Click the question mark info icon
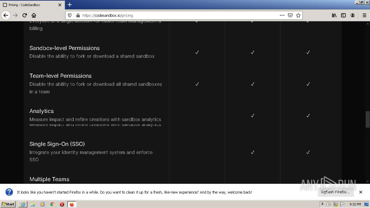This screenshot has height=208, width=370. [x=9, y=192]
